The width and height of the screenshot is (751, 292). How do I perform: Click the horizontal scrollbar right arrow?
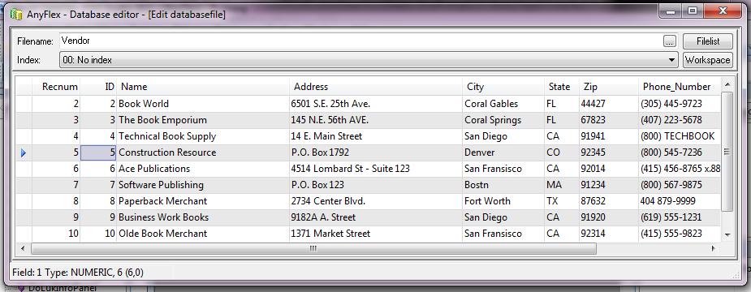coord(714,248)
